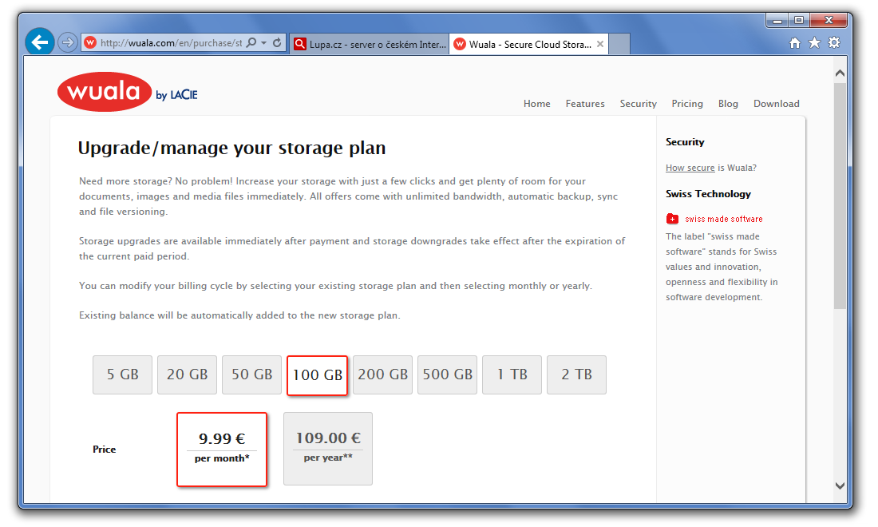This screenshot has height=527, width=878.
Task: Click the address bar search magnifier icon
Action: [251, 43]
